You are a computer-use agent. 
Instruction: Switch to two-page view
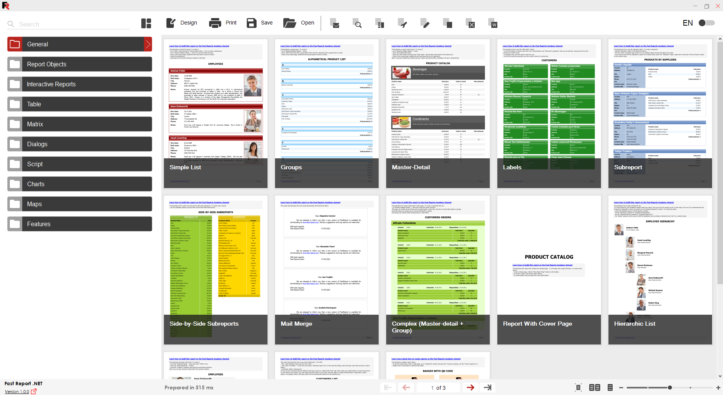coord(595,387)
